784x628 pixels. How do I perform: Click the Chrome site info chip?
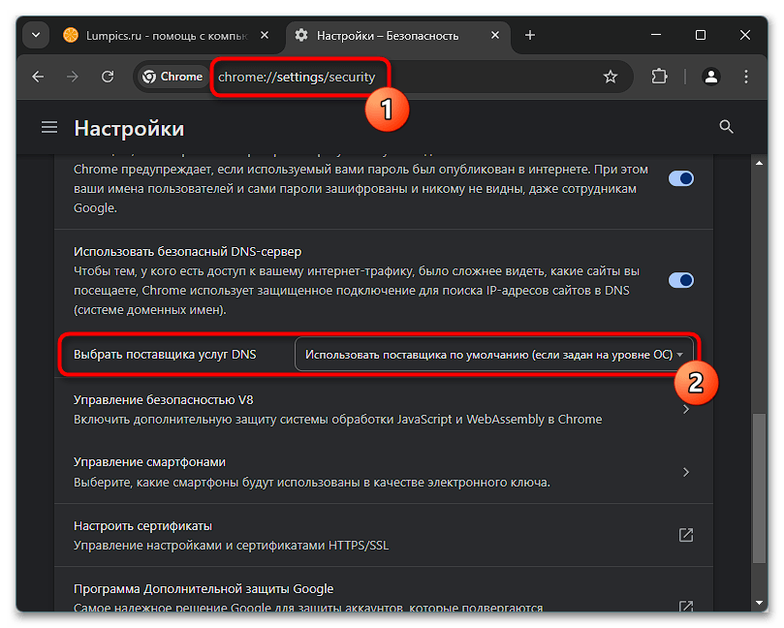click(172, 77)
